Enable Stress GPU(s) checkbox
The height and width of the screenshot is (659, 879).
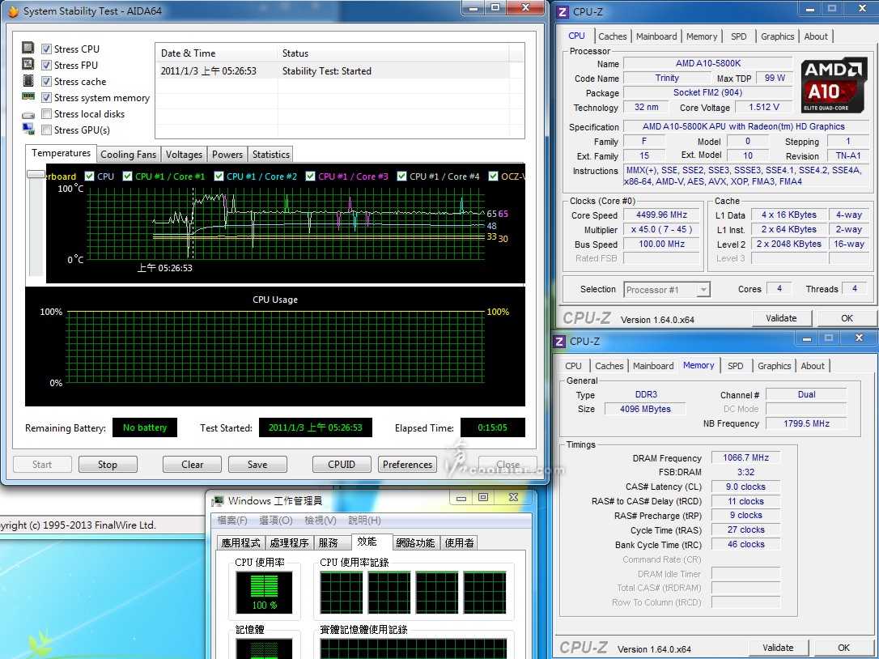pyautogui.click(x=46, y=130)
